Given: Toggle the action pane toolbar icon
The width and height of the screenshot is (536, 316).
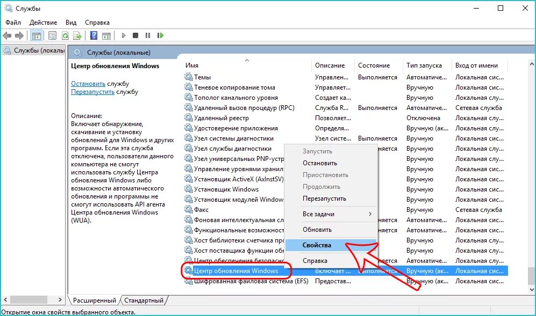Looking at the screenshot, I should [x=106, y=35].
